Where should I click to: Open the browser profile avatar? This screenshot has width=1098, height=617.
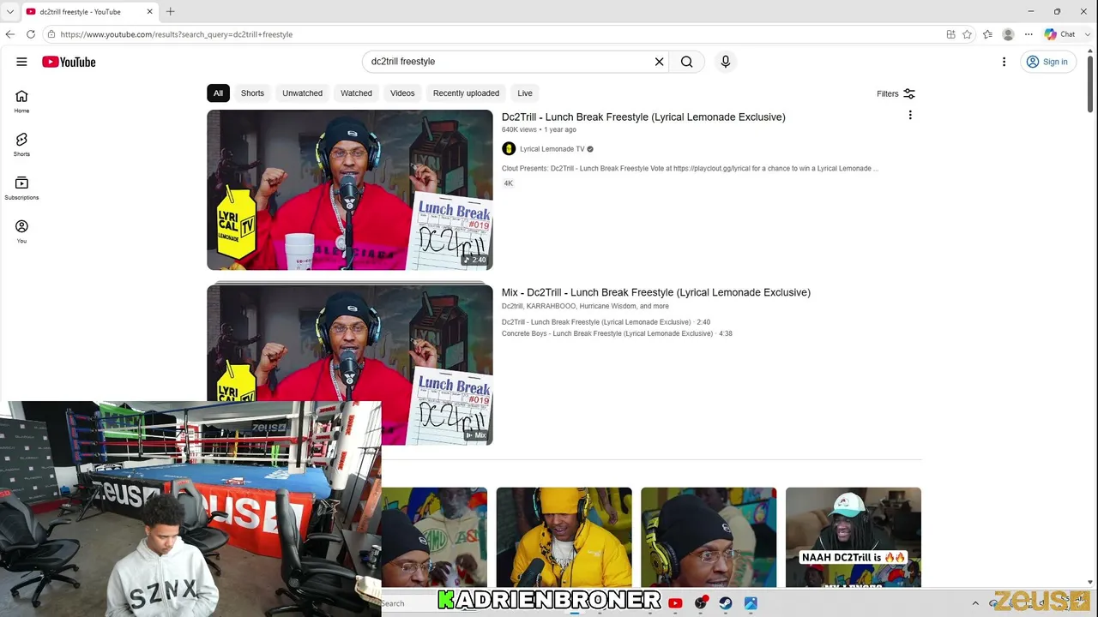click(x=1008, y=34)
